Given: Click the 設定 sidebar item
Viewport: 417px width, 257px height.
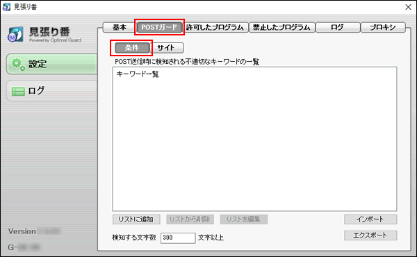Looking at the screenshot, I should click(52, 64).
